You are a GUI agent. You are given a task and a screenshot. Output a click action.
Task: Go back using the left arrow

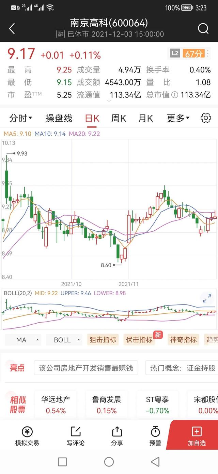(x=12, y=29)
